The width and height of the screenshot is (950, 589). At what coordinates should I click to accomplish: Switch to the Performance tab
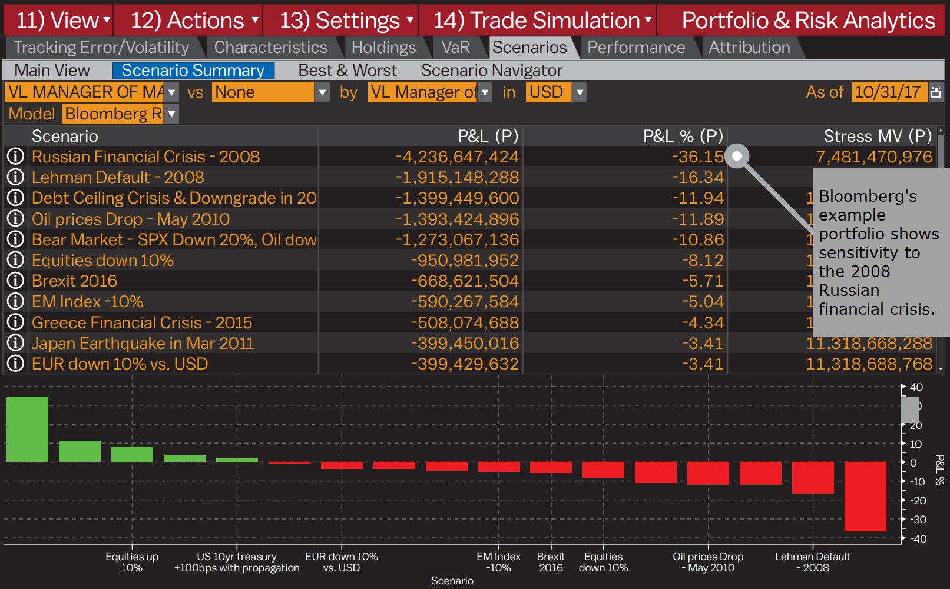pos(636,47)
